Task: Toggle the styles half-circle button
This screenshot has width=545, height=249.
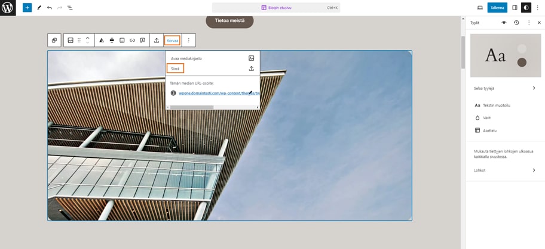Action: pos(526,8)
